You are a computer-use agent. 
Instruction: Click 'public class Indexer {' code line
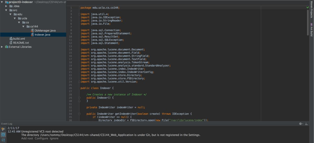pos(97,88)
